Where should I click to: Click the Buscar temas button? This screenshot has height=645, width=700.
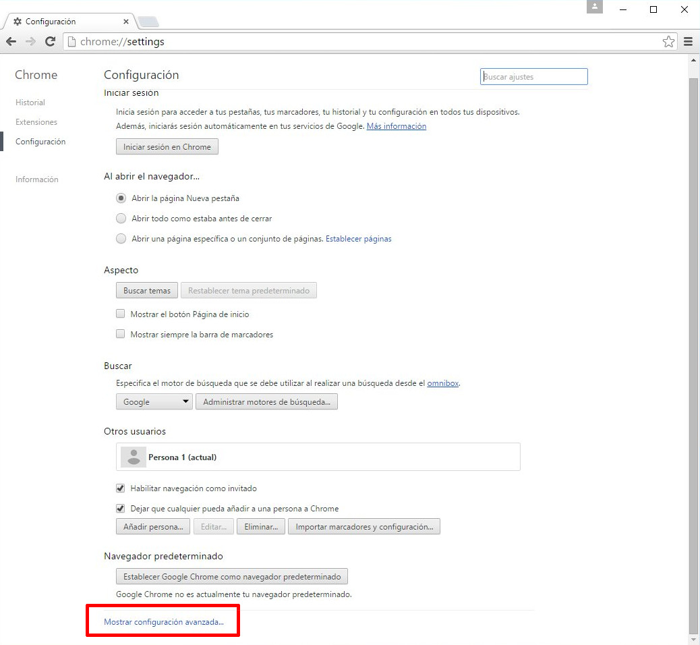[x=147, y=290]
